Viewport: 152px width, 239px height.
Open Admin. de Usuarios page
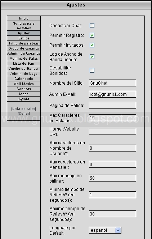pos(24,54)
